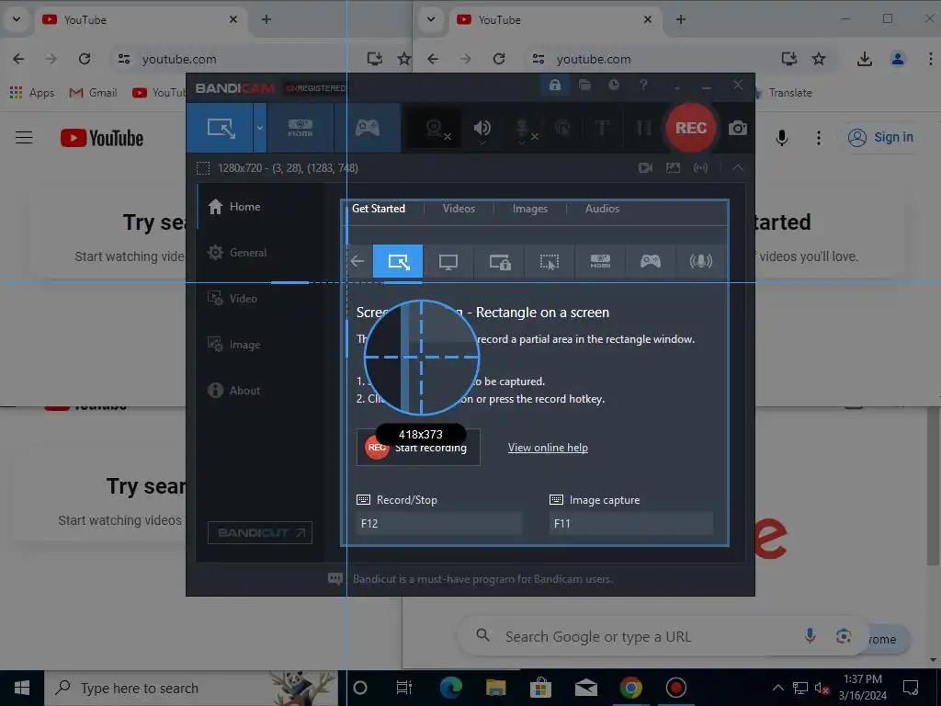Screen dimensions: 941x706
Task: Show hidden system tray icons chevron
Action: (x=777, y=688)
